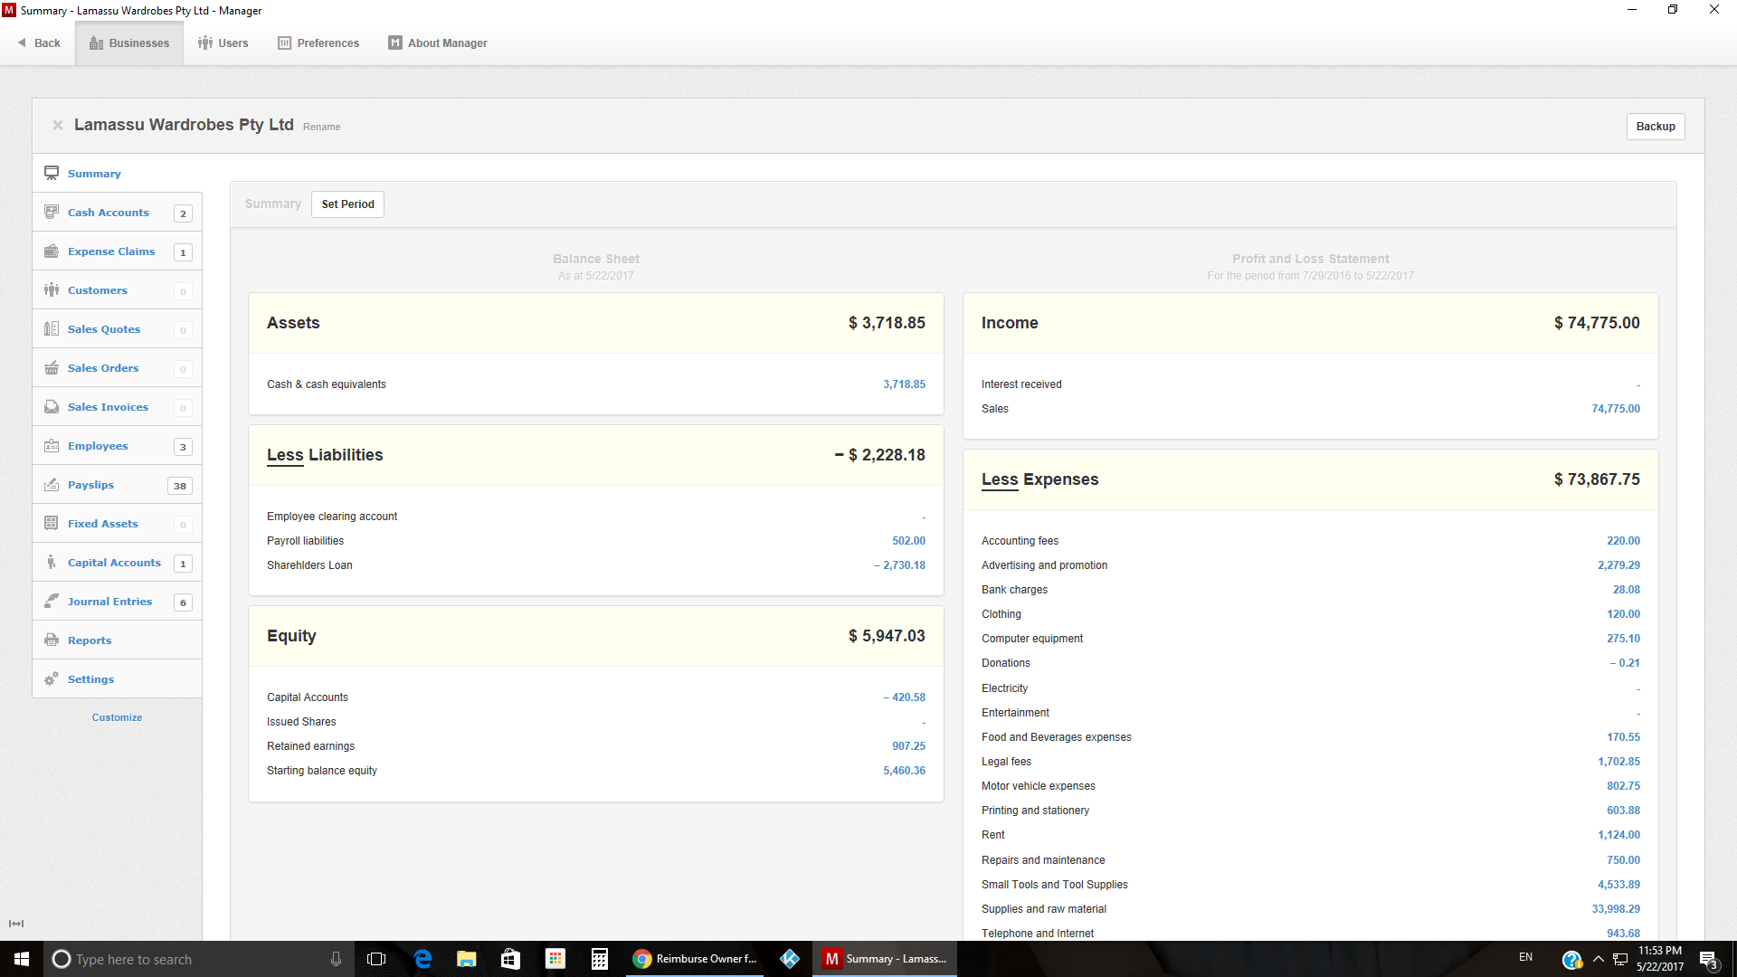
Task: Open Microsoft Store from taskbar
Action: click(511, 959)
